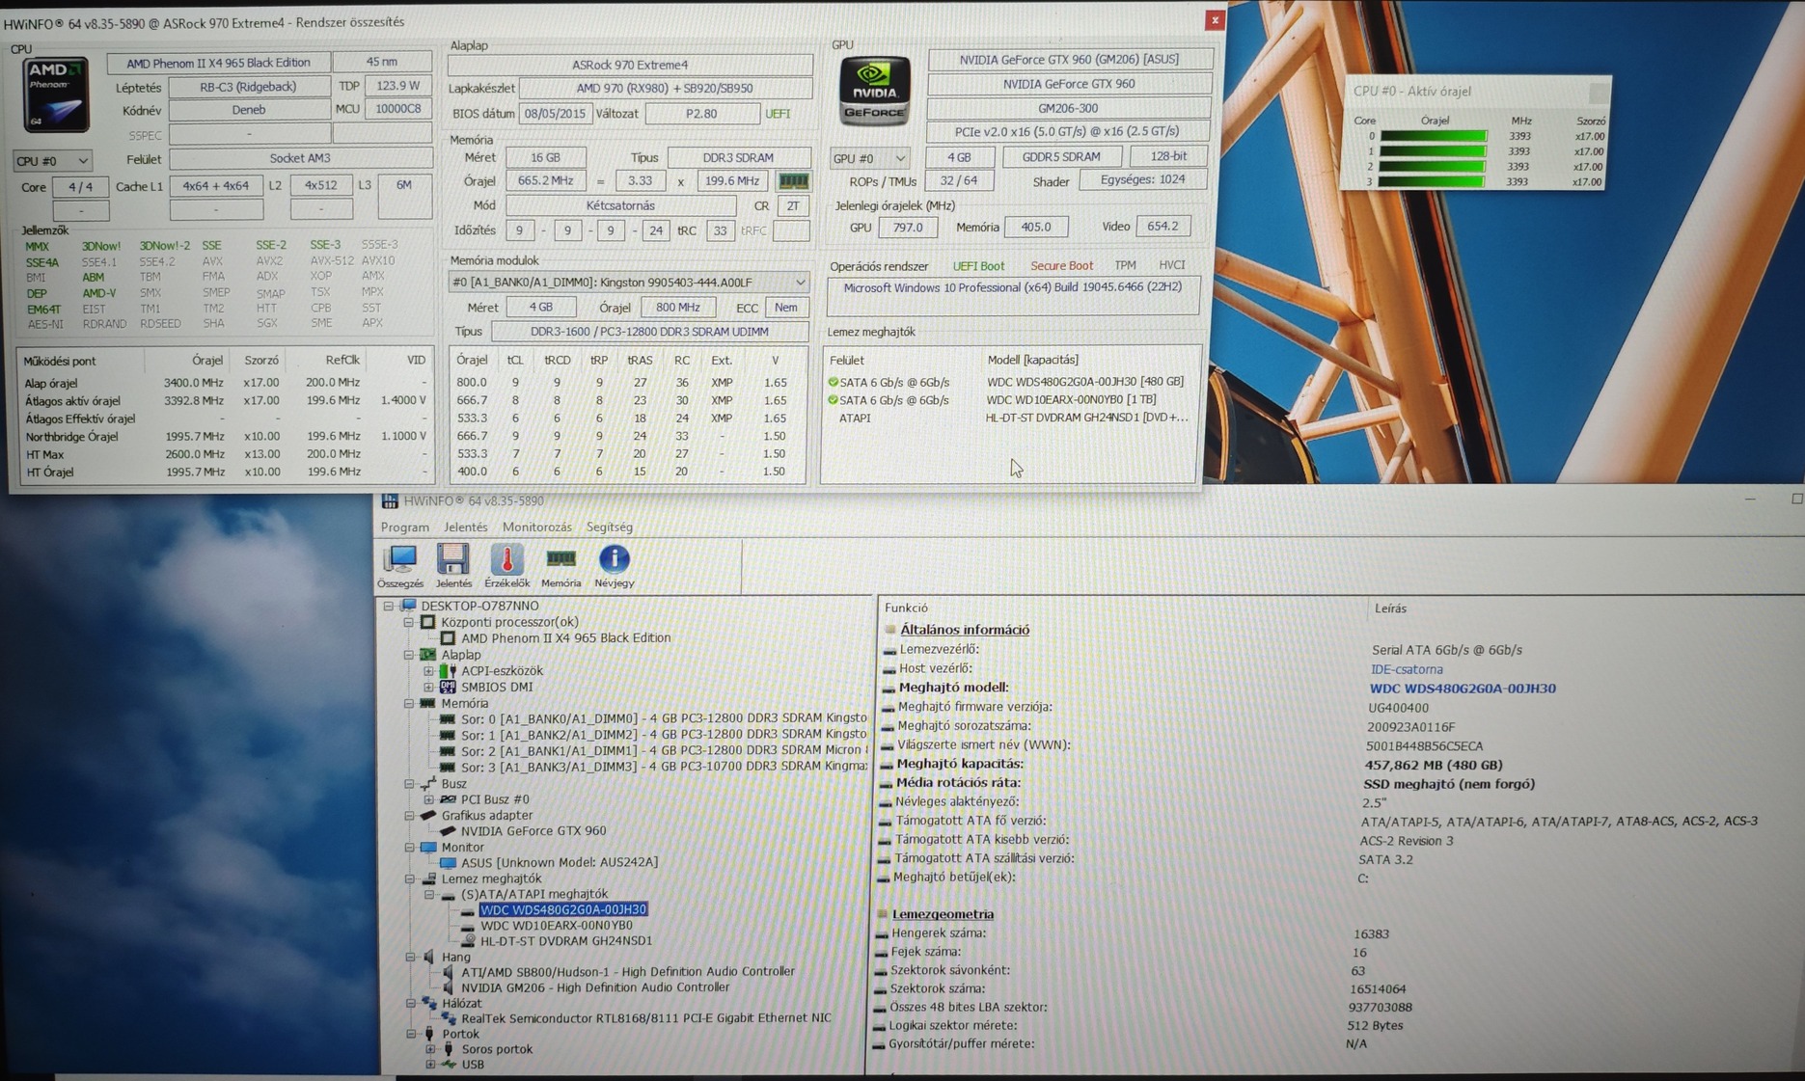Click the Hálózat network icon in tree

[428, 1003]
